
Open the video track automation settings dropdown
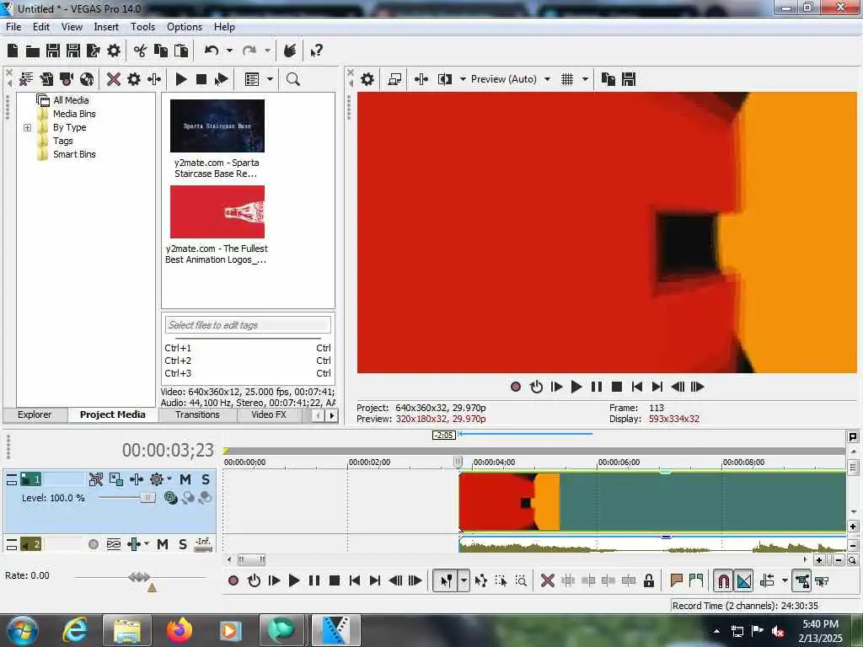click(x=169, y=479)
